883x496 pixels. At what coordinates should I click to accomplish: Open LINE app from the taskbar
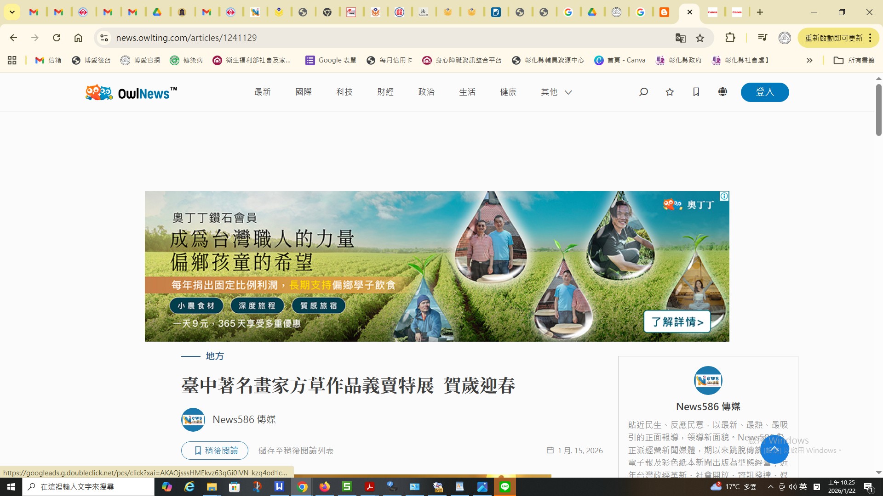click(x=505, y=487)
